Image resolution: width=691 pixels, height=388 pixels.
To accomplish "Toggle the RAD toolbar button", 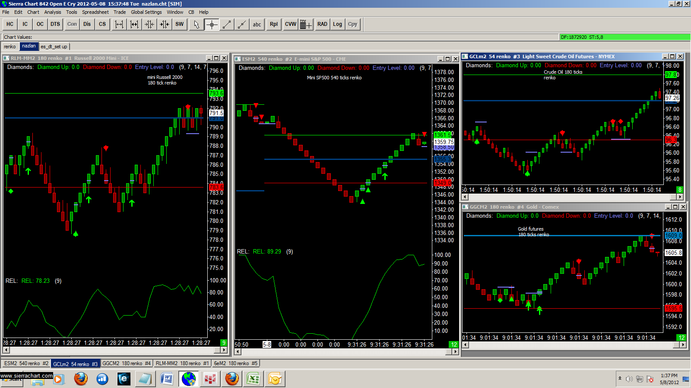I will (x=322, y=25).
